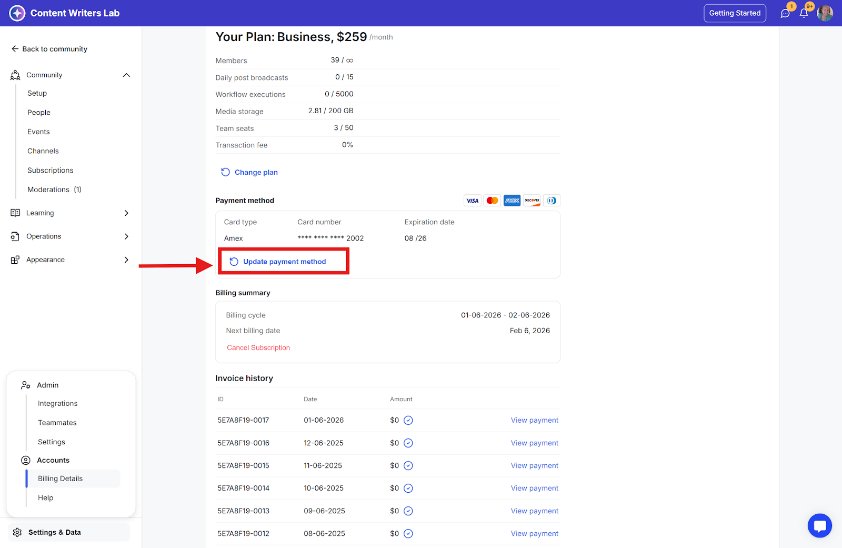This screenshot has width=842, height=548.
Task: Click Update payment method
Action: pyautogui.click(x=284, y=262)
